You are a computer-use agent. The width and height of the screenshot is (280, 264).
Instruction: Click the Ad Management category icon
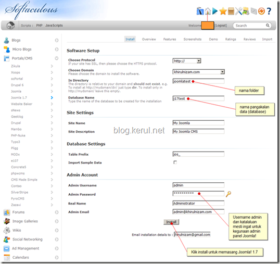click(7, 248)
